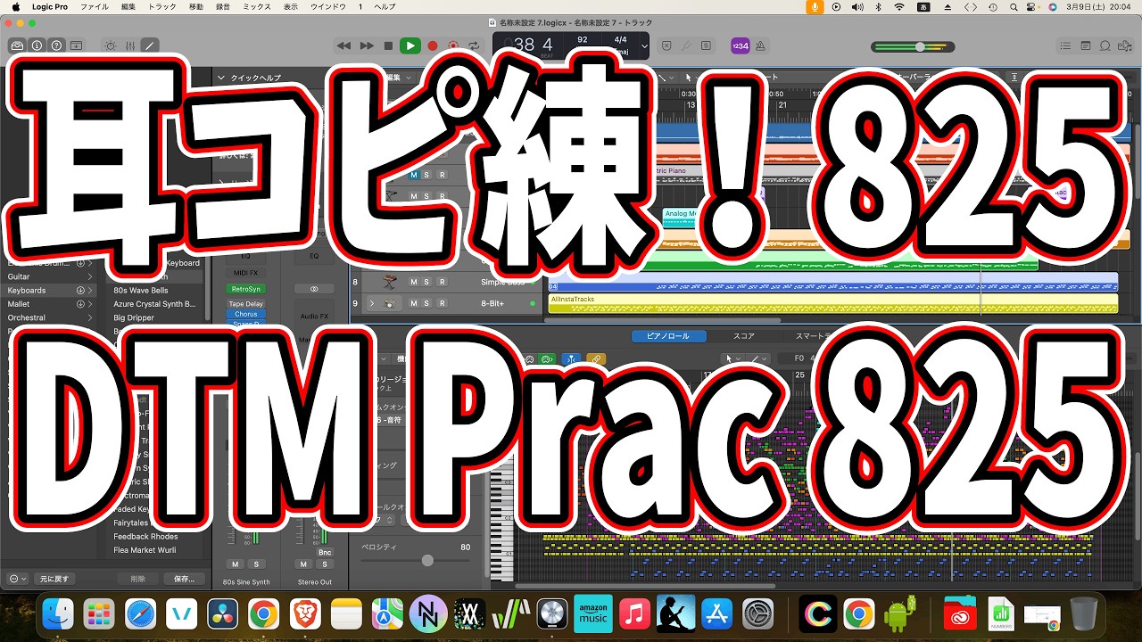Image resolution: width=1142 pixels, height=642 pixels.
Task: Click the Tape Delay effect slot
Action: pyautogui.click(x=246, y=304)
